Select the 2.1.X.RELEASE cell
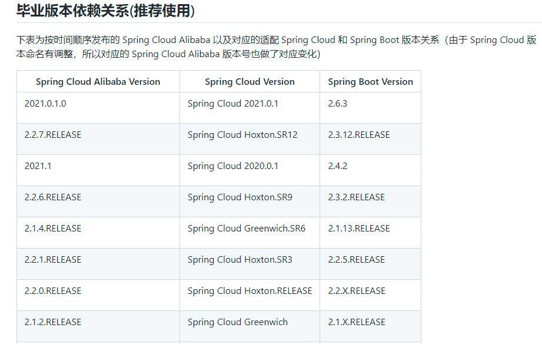This screenshot has width=542, height=344. coord(357,322)
